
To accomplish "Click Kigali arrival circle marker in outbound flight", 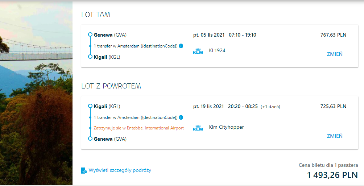I will [x=90, y=57].
